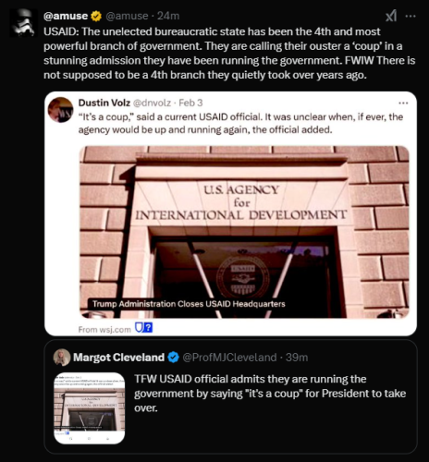Click the @amuse stormtrooper avatar
The width and height of the screenshot is (429, 462).
23,23
